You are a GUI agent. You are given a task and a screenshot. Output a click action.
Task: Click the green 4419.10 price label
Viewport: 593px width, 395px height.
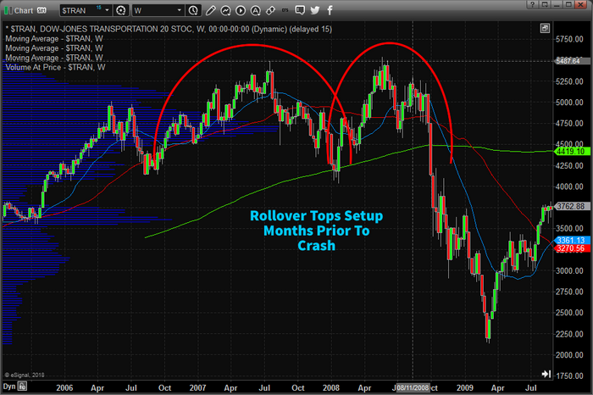coord(568,151)
